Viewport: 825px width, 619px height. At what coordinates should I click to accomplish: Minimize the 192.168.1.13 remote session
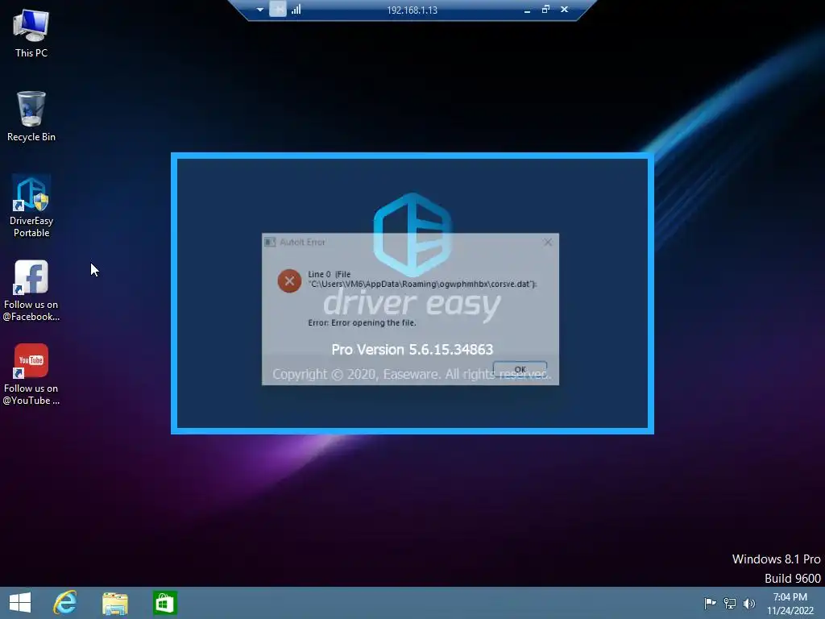[x=527, y=10]
